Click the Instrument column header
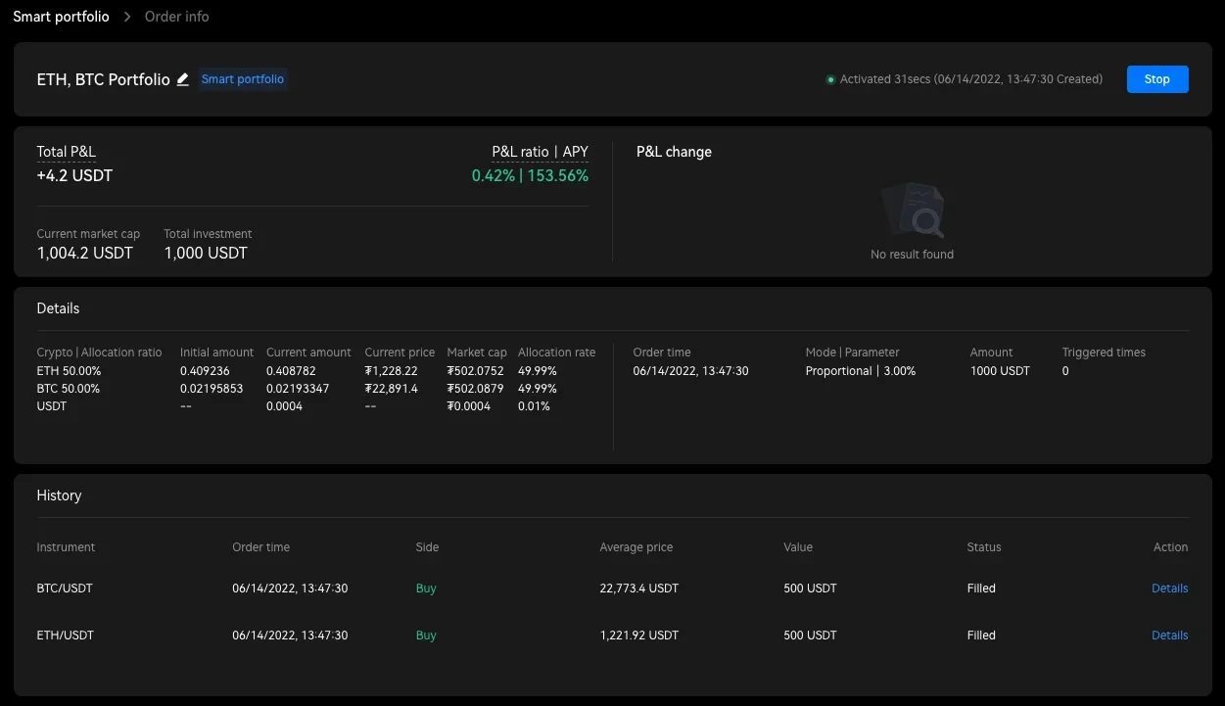 click(x=66, y=547)
